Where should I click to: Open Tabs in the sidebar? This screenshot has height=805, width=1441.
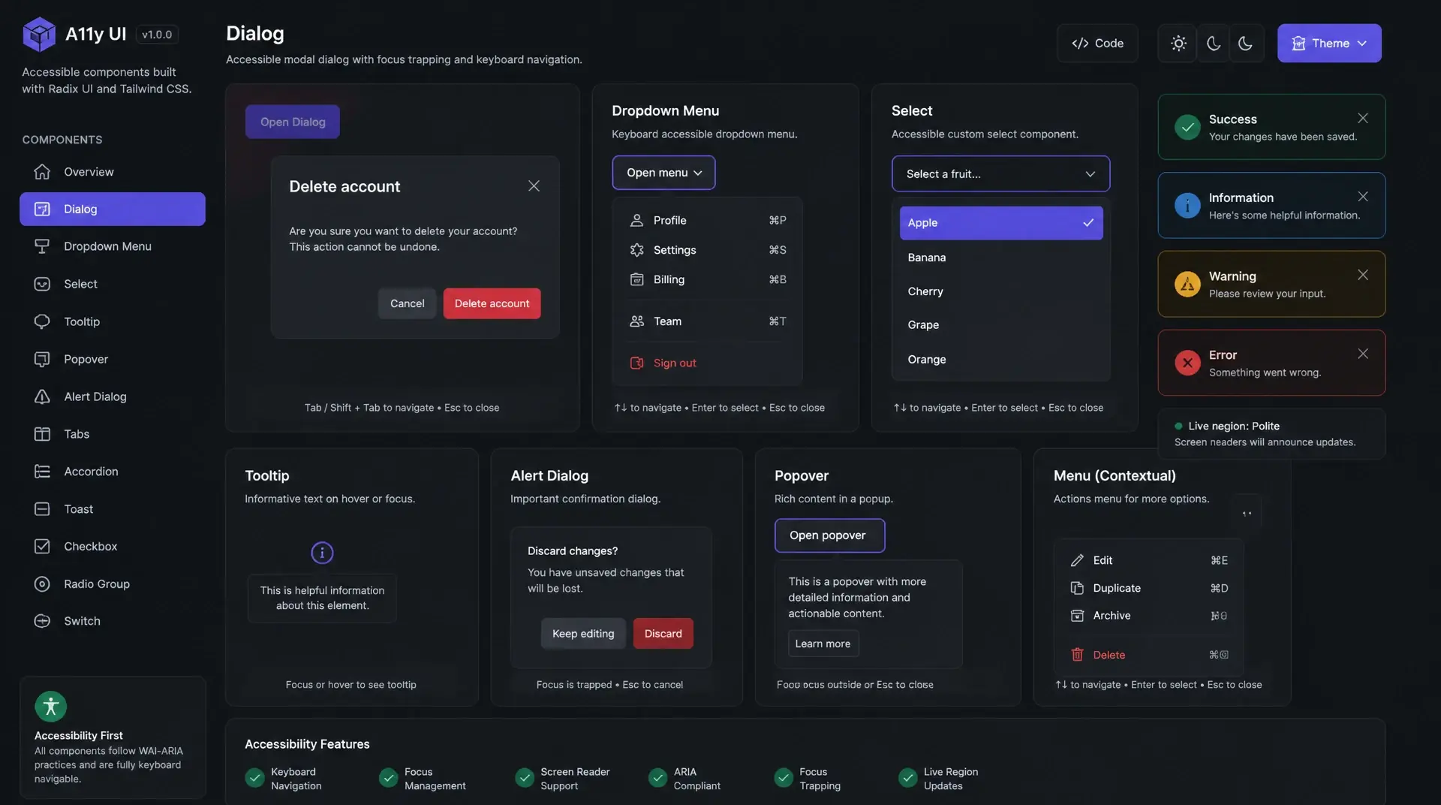[113, 434]
